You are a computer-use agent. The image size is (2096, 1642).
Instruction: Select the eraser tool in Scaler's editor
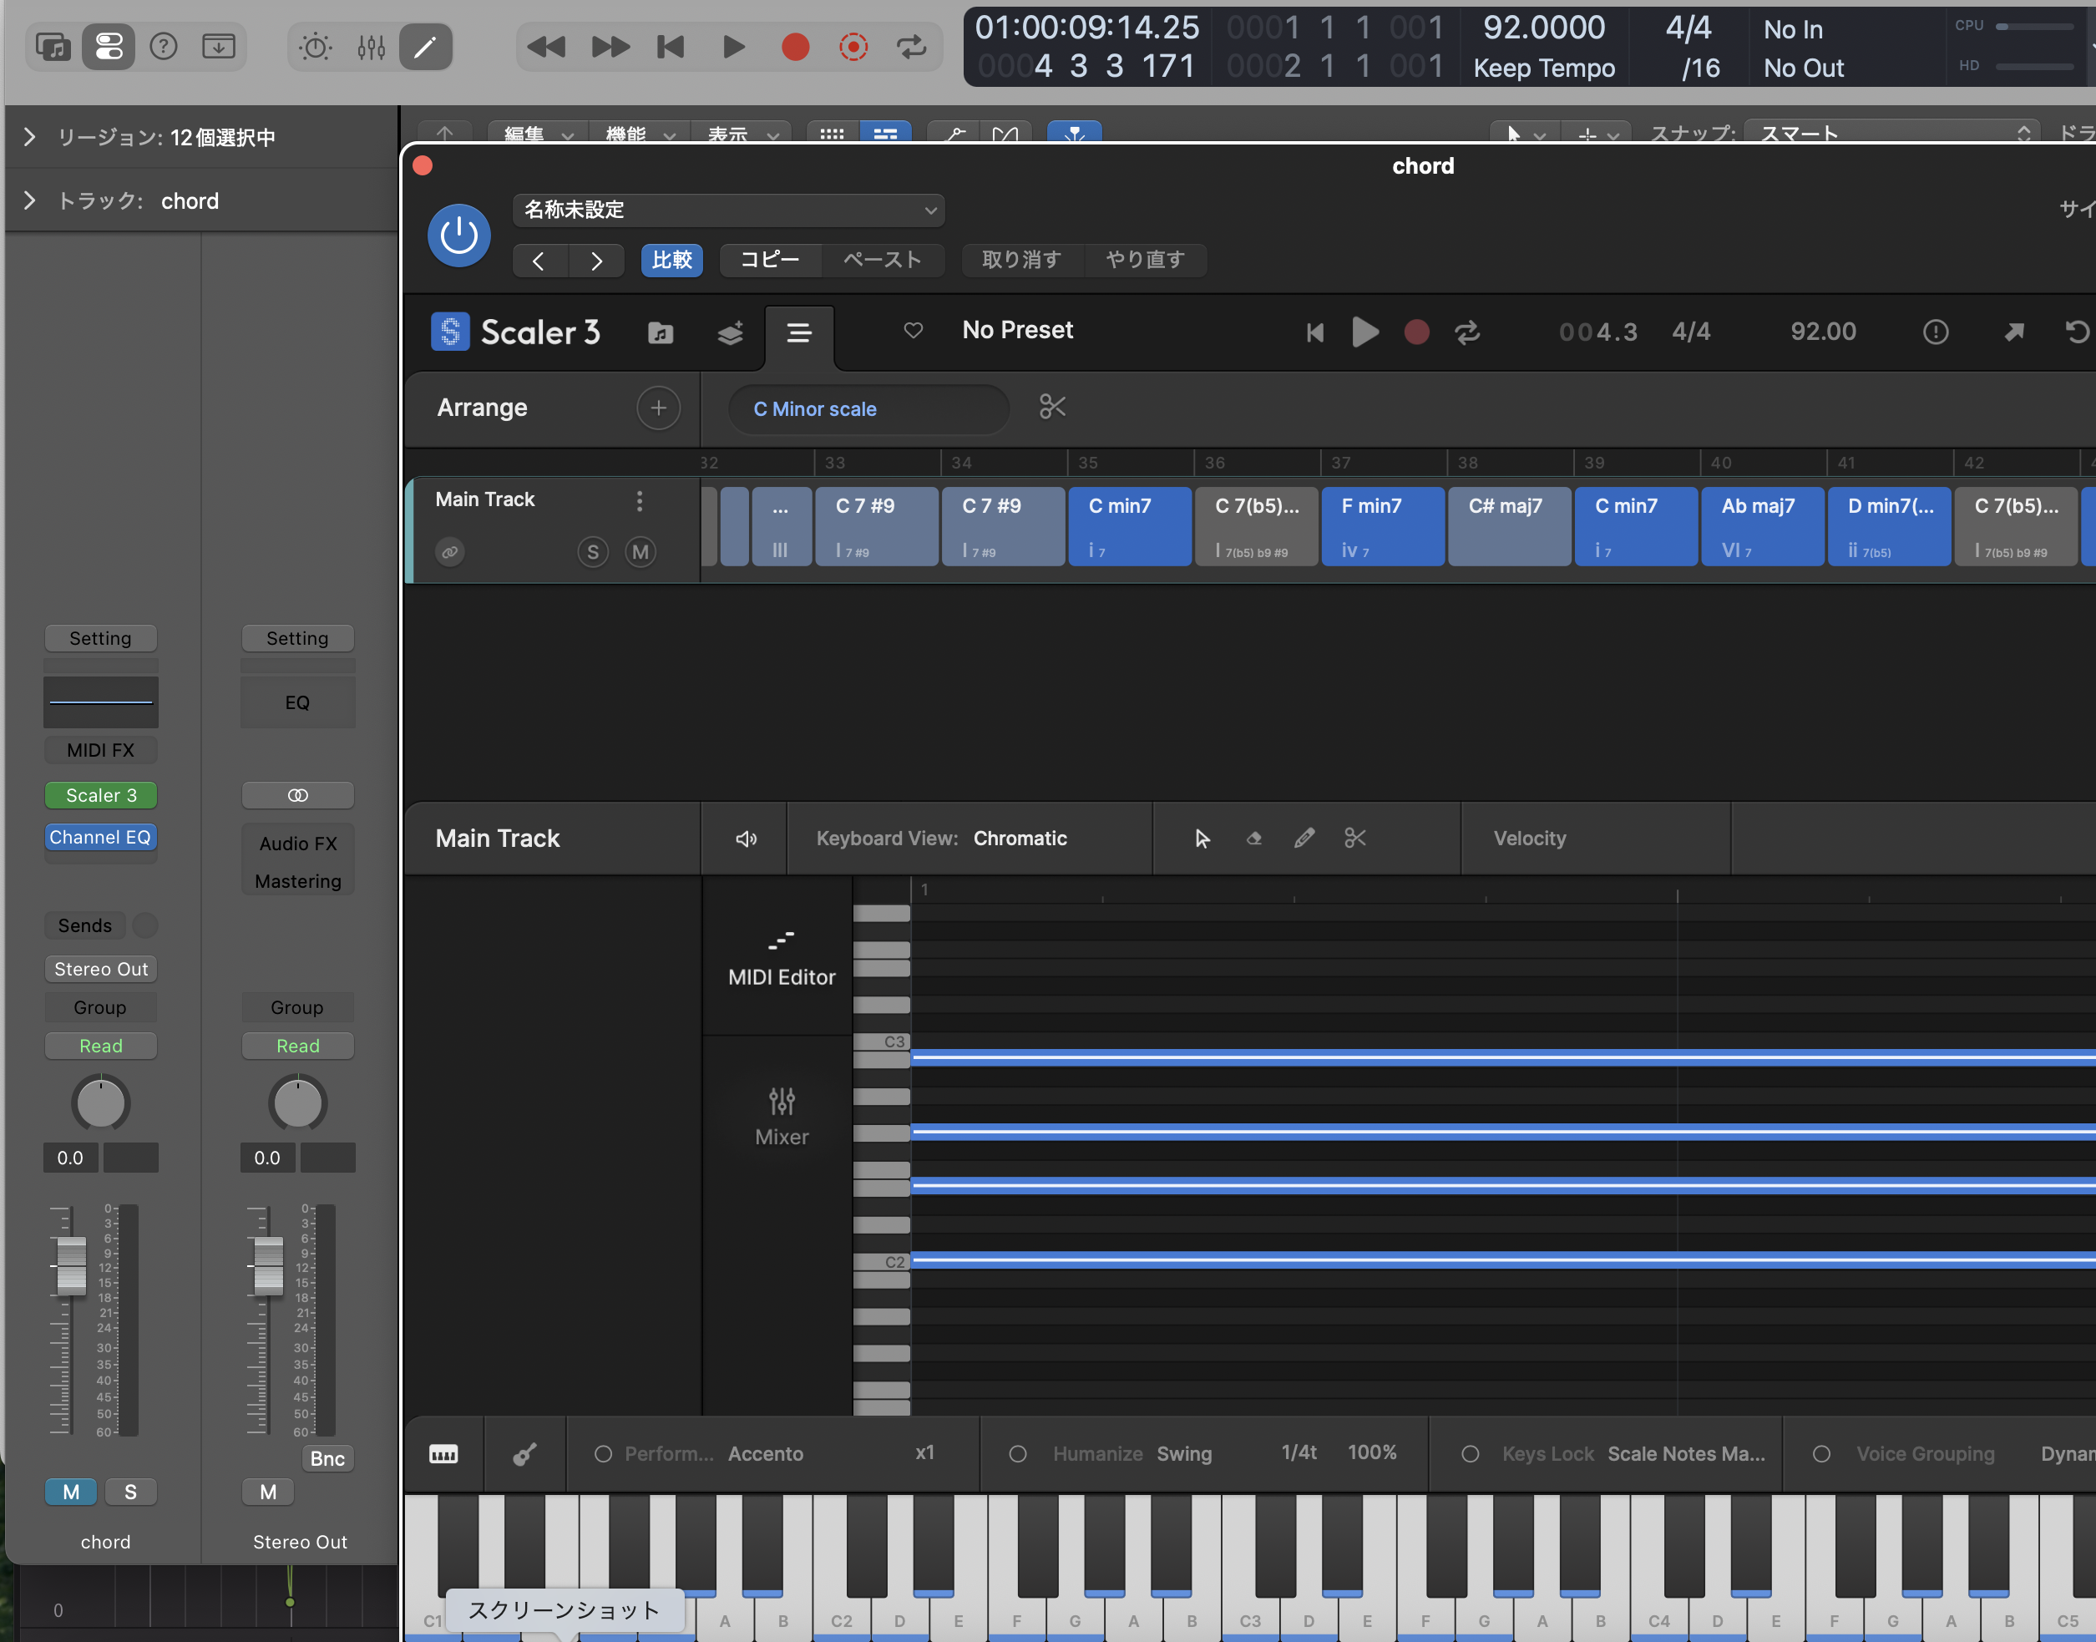pos(1253,839)
